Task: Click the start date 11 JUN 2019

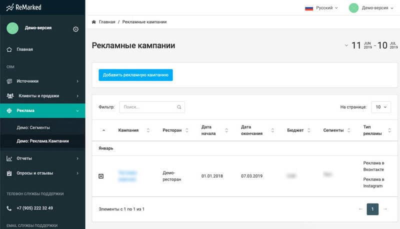Action: [361, 45]
